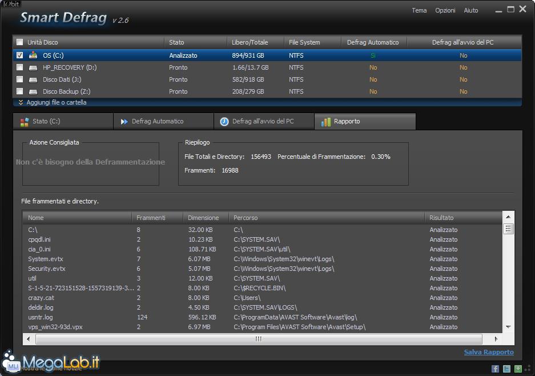
Task: Click the clock icon on Defrag all'avvio tab
Action: (224, 122)
